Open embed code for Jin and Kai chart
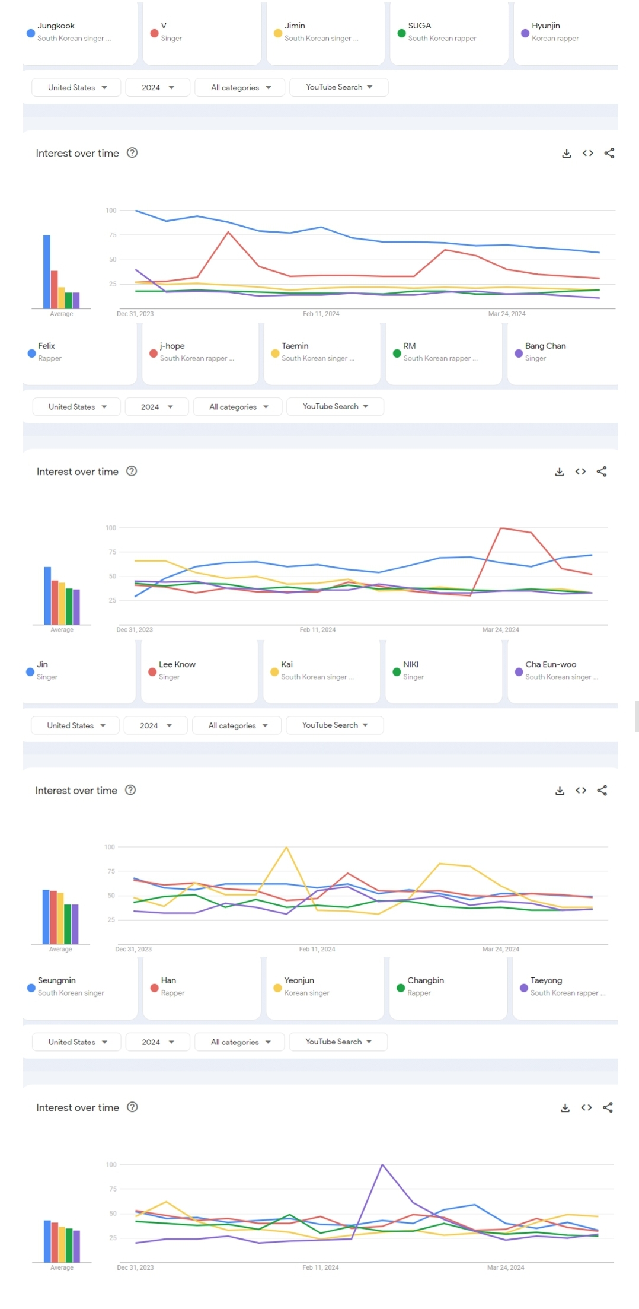 (580, 791)
